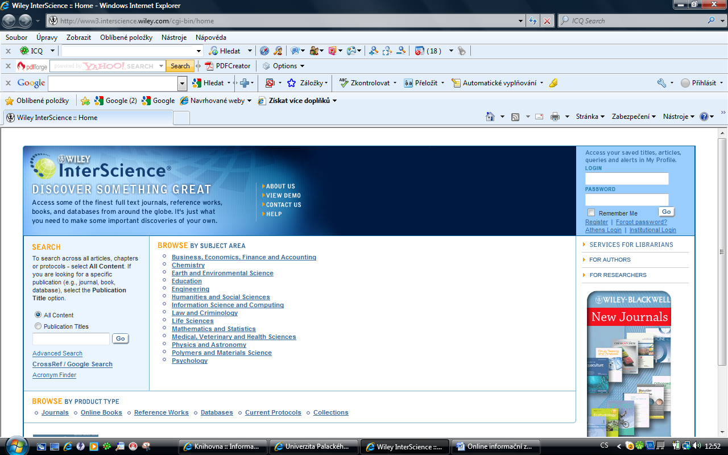Open Mathematics and Statistics link
The width and height of the screenshot is (728, 455).
[214, 329]
